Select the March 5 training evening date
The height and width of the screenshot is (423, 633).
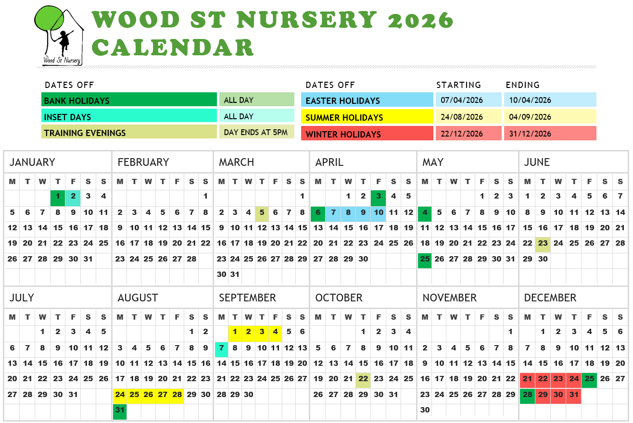pyautogui.click(x=262, y=212)
